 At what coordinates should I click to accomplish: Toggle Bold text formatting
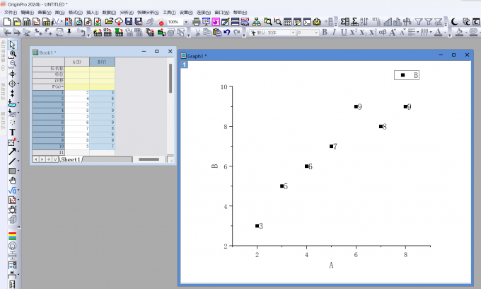[325, 33]
